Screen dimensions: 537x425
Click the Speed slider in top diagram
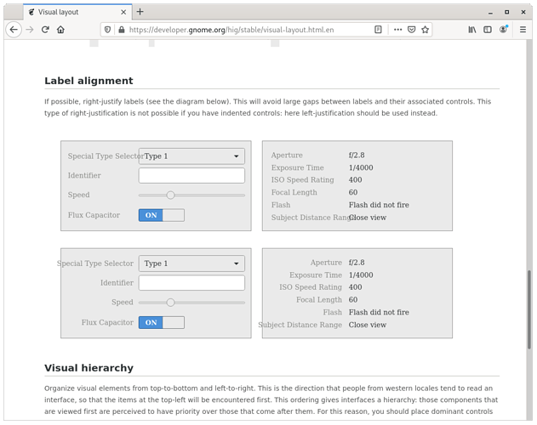pyautogui.click(x=191, y=195)
